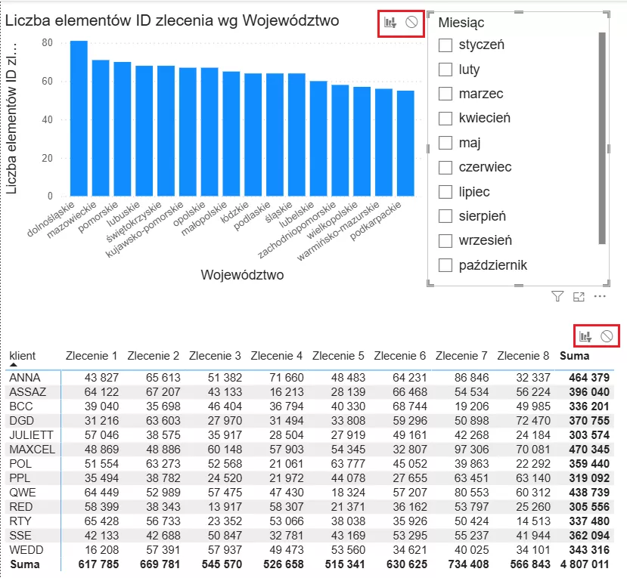Image resolution: width=627 pixels, height=578 pixels.
Task: Open focus mode icon below the Miesiąc slicer
Action: 579,297
